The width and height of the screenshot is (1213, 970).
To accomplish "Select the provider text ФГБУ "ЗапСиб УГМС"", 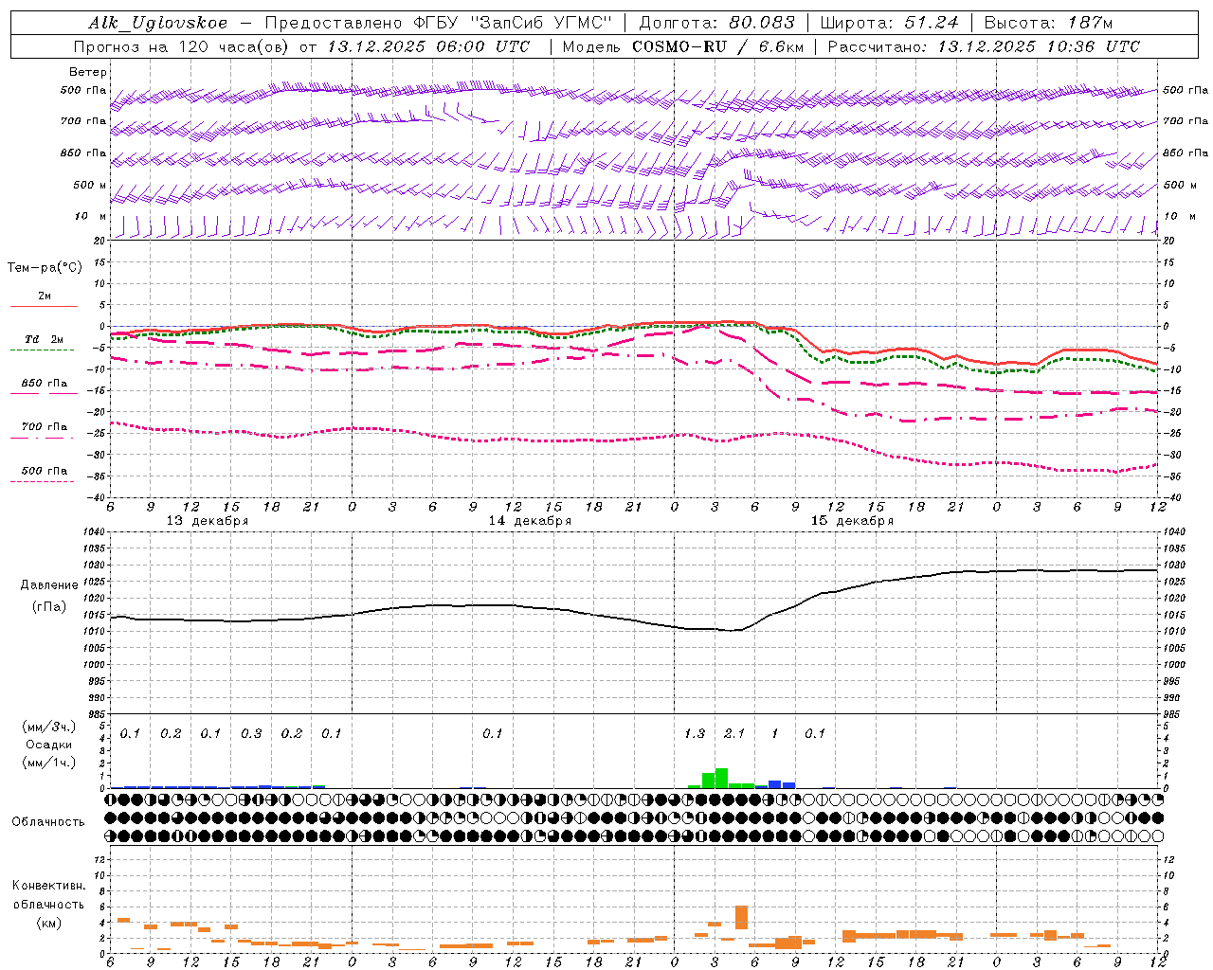I will coord(513,23).
